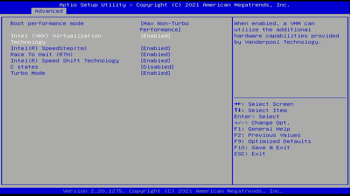Select the Boot performance mode setting
The height and width of the screenshot is (196, 350).
(x=47, y=24)
